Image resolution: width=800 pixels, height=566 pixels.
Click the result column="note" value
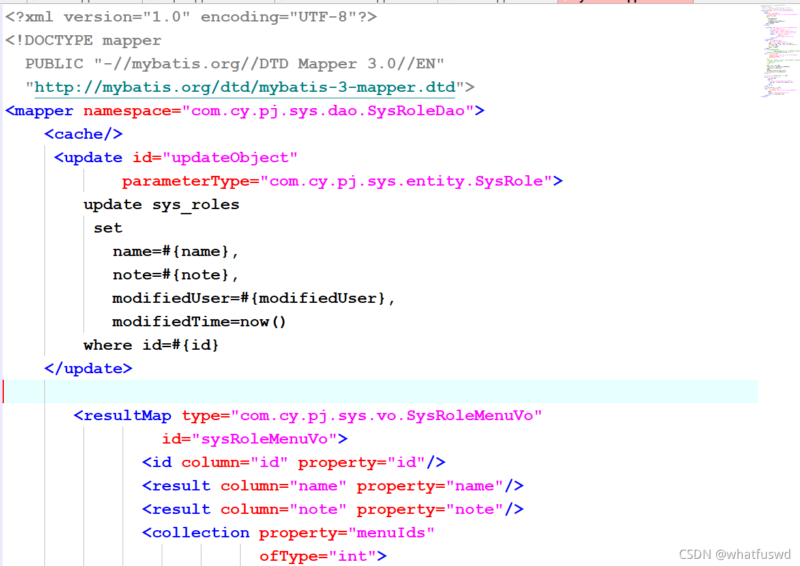coord(318,509)
